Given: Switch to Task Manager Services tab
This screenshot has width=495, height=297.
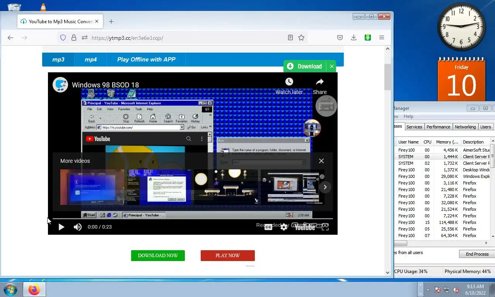Looking at the screenshot, I should 414,127.
